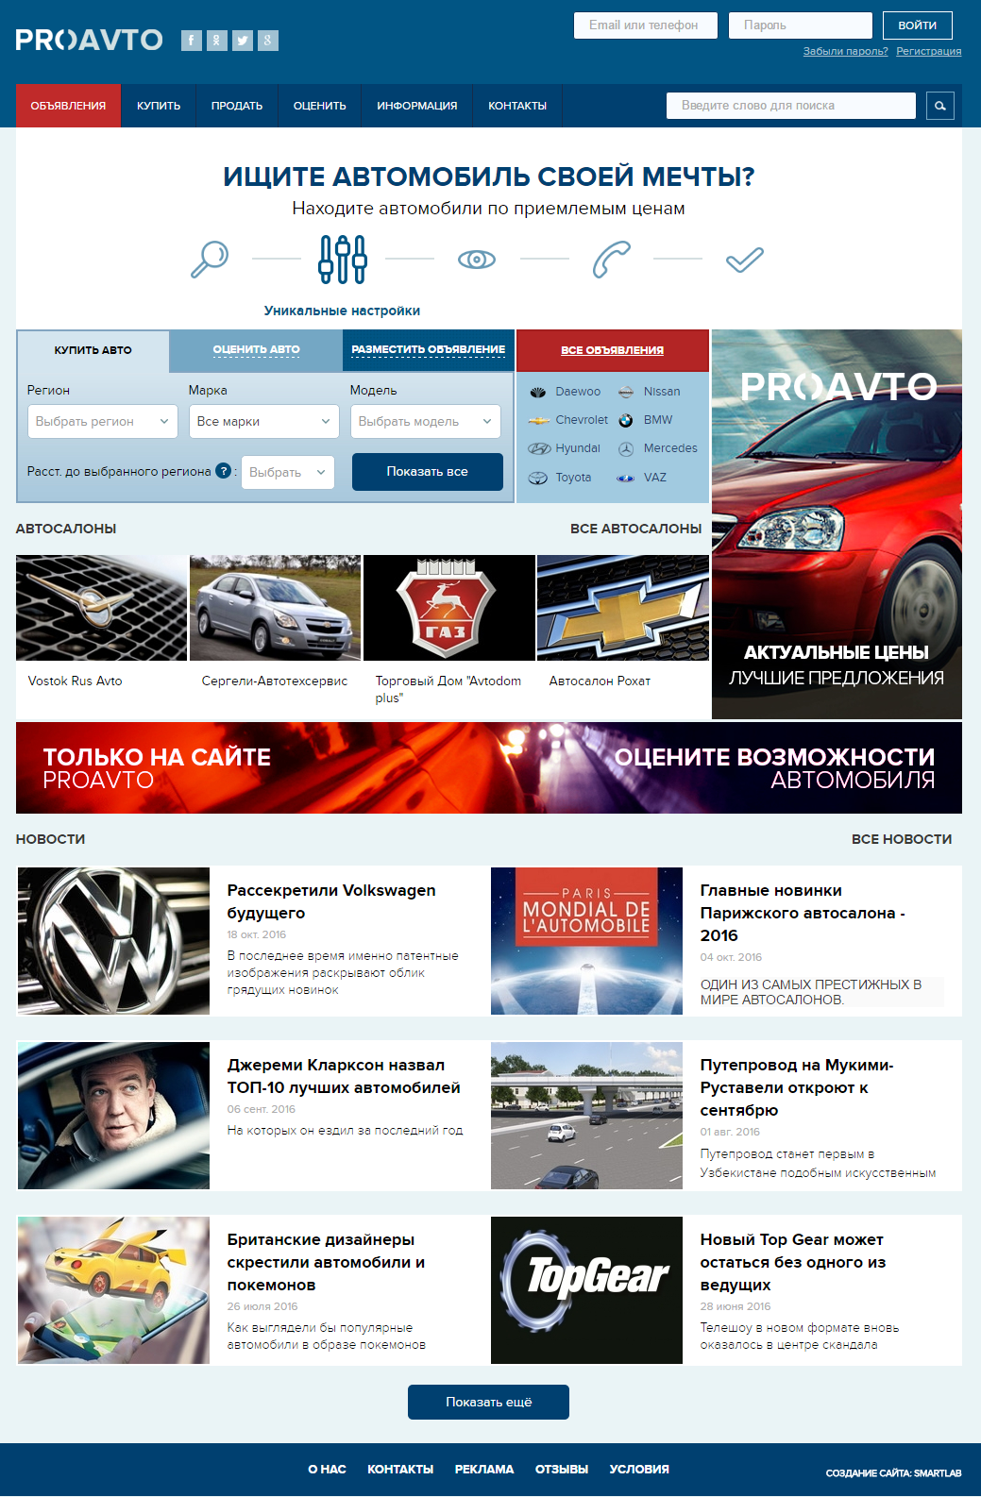Focus the site search input field
The width and height of the screenshot is (981, 1497).
point(791,106)
